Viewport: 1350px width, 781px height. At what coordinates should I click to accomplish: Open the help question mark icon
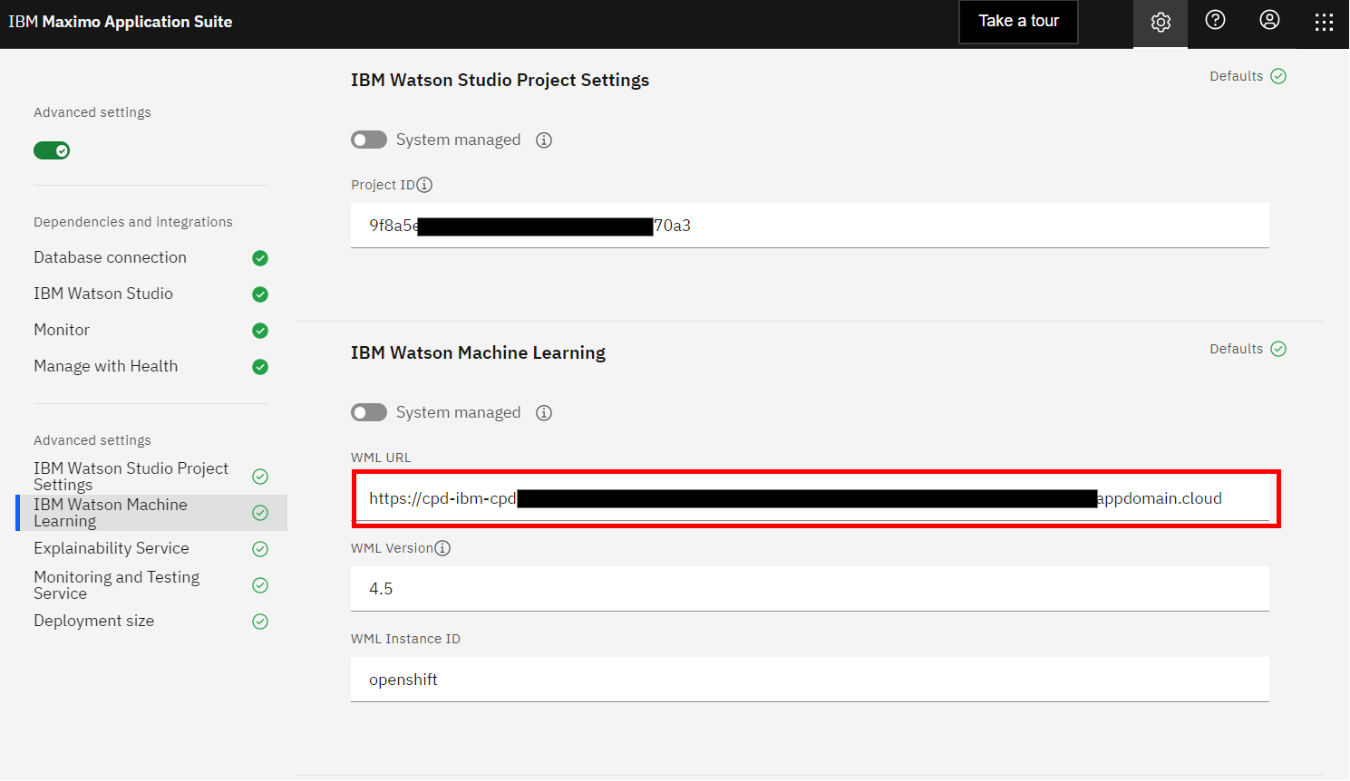(x=1215, y=20)
